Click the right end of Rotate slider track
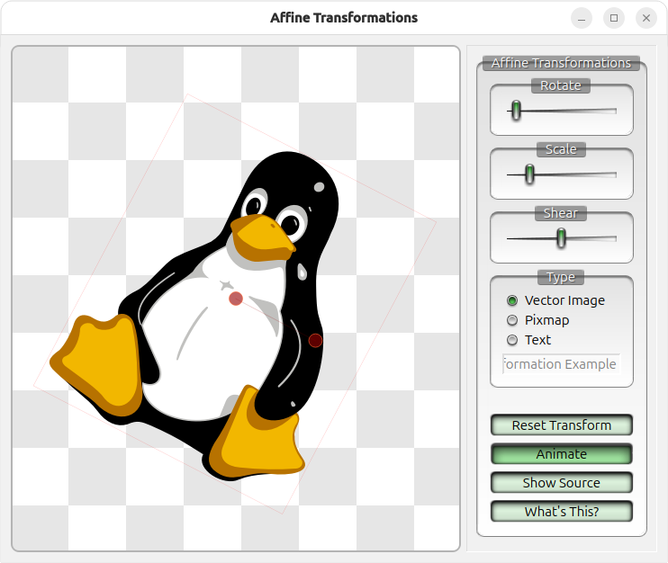Image resolution: width=668 pixels, height=563 pixels. (x=614, y=111)
